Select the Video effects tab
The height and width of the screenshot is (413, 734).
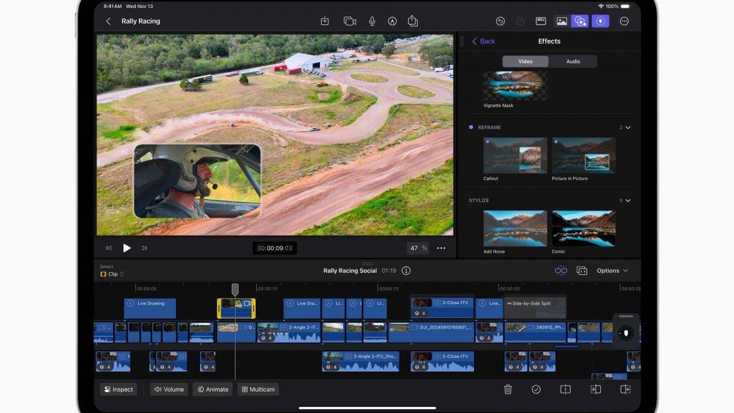tap(525, 61)
